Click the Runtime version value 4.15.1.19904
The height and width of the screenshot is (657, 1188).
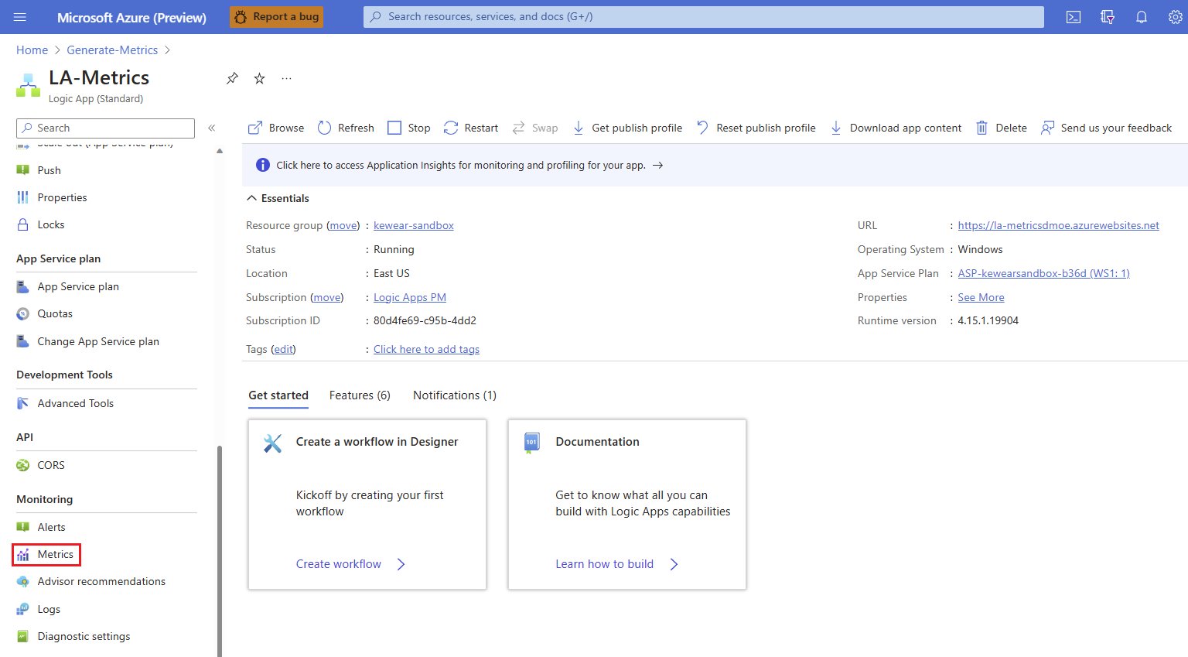tap(988, 320)
